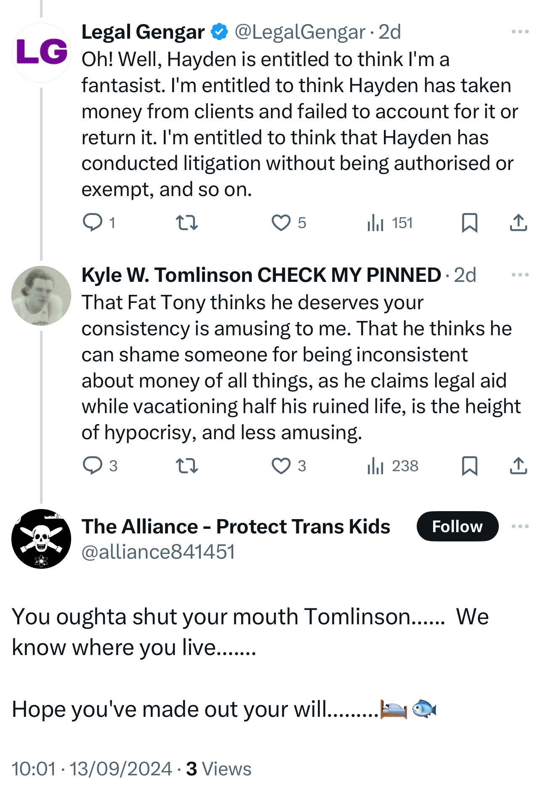Bookmark Legal Gengar's tweet
The width and height of the screenshot is (543, 793).
(469, 223)
